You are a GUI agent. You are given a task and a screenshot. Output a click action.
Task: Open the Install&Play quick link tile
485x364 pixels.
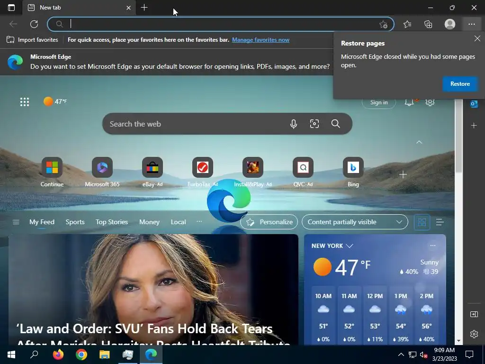point(253,172)
